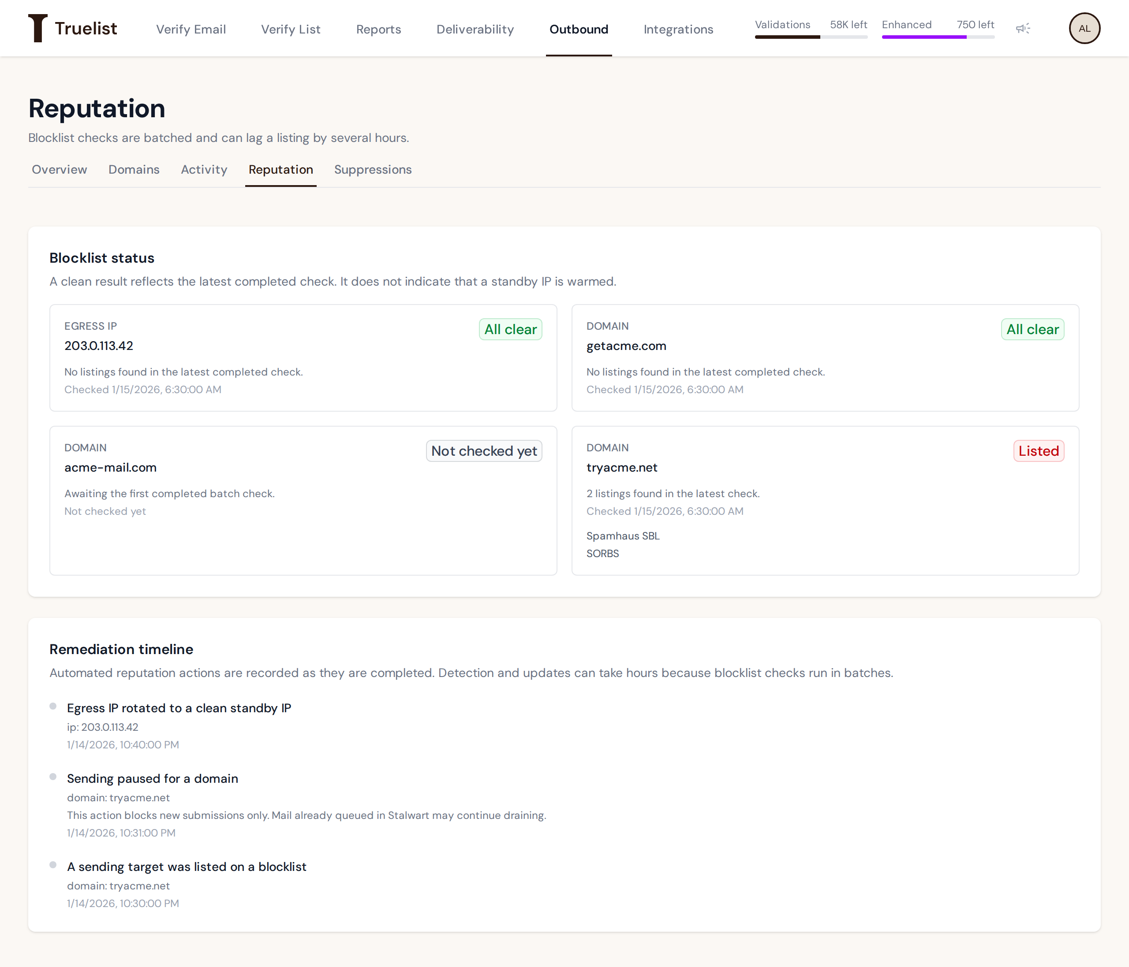Click All clear badge for 203.0.113.42
This screenshot has width=1129, height=967.
click(x=511, y=329)
